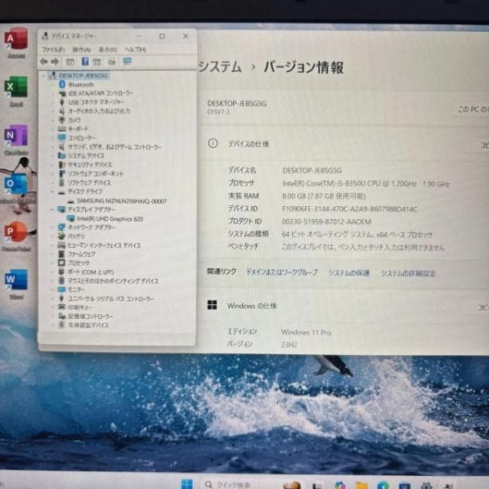Select ポート (COM と LPT) row
Image resolution: width=489 pixels, height=489 pixels.
(91, 272)
